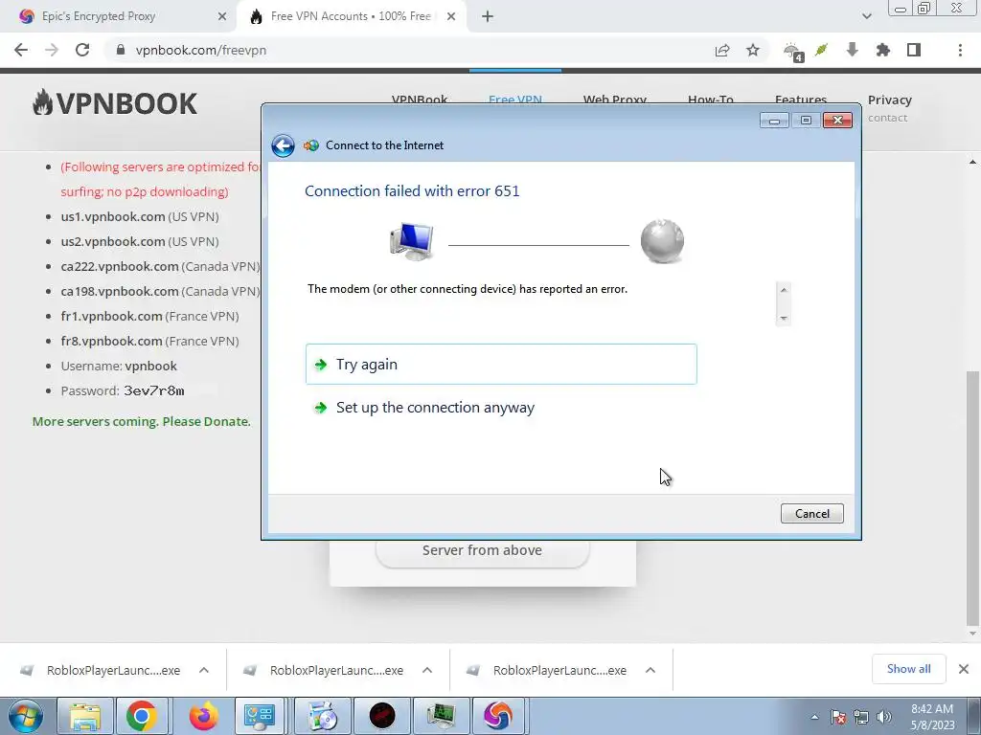Click fr8.vpnbook.com server entry
Image resolution: width=981 pixels, height=735 pixels.
(x=149, y=342)
